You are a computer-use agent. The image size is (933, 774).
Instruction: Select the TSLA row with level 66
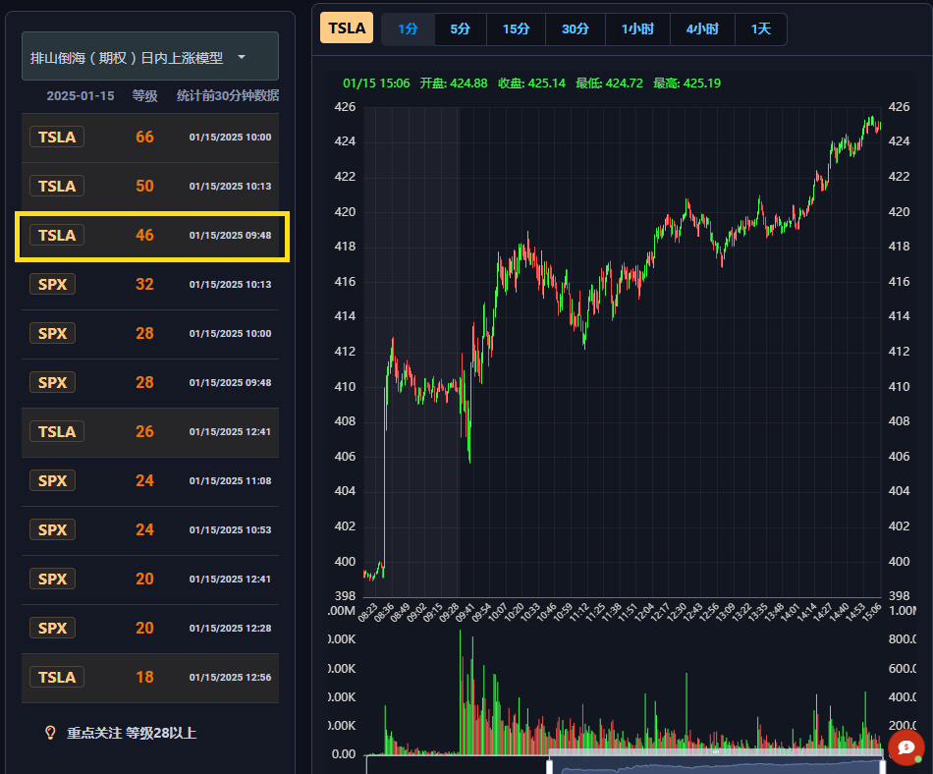pos(150,138)
